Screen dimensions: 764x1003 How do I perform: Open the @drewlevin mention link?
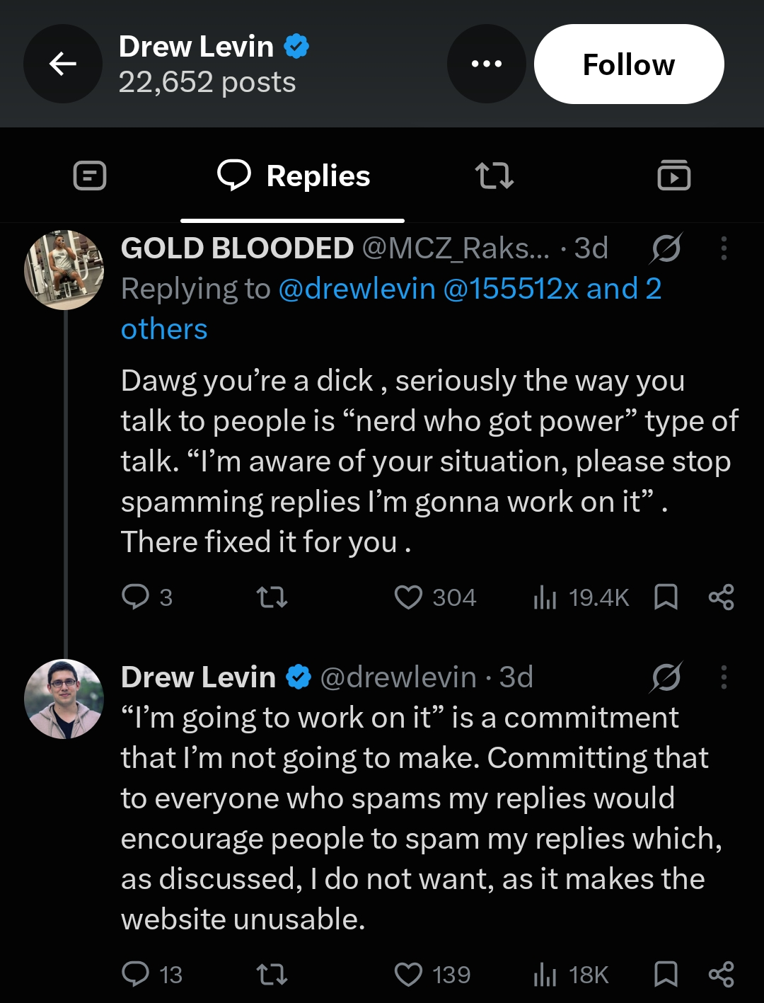point(357,289)
